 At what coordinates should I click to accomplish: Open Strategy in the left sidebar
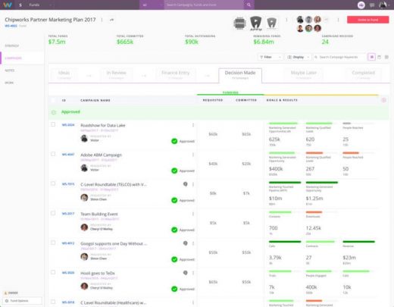[12, 45]
